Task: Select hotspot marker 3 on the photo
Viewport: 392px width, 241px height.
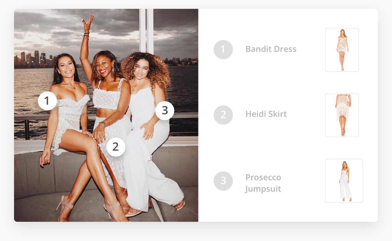Action: [165, 111]
